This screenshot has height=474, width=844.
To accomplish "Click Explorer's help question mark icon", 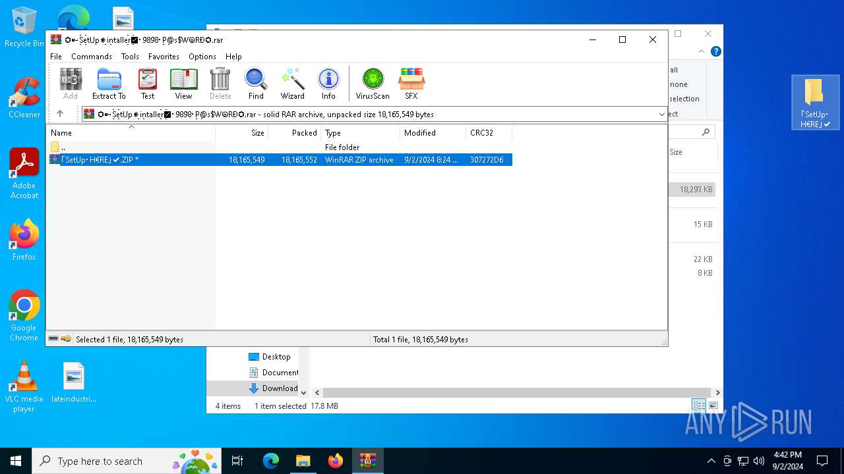I will (715, 51).
